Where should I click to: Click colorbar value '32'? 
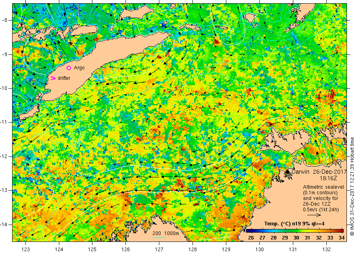click(x=319, y=238)
